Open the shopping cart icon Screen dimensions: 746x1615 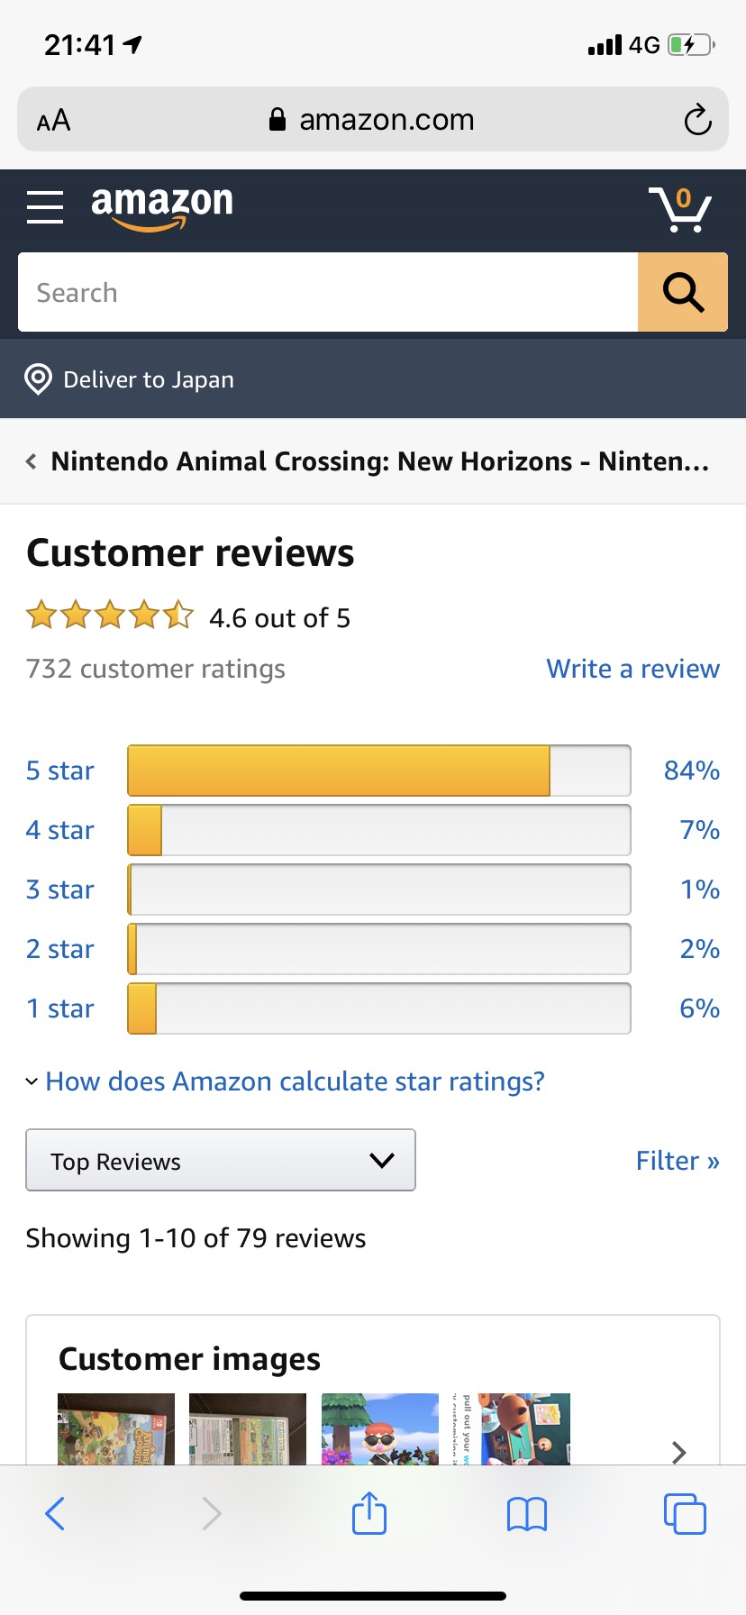click(680, 209)
